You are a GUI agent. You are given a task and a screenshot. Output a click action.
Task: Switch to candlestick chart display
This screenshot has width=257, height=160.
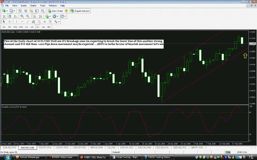(x=10, y=16)
